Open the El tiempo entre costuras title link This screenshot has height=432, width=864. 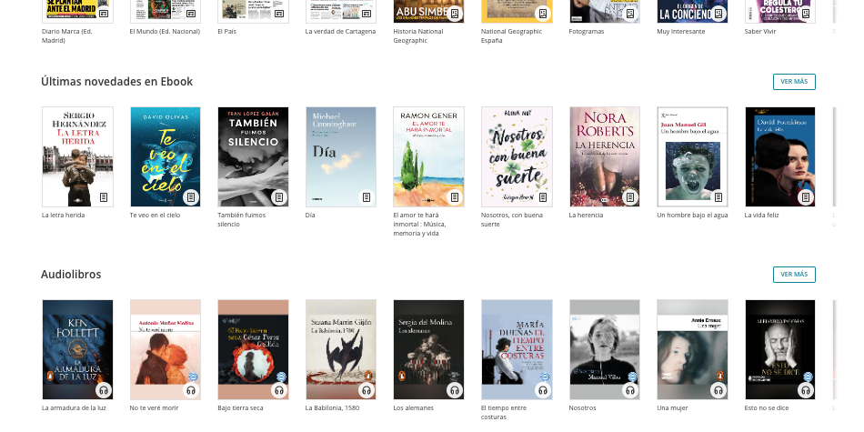504,412
